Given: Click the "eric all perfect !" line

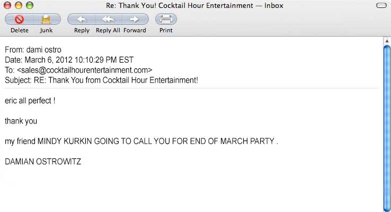Looking at the screenshot, I should tap(30, 100).
